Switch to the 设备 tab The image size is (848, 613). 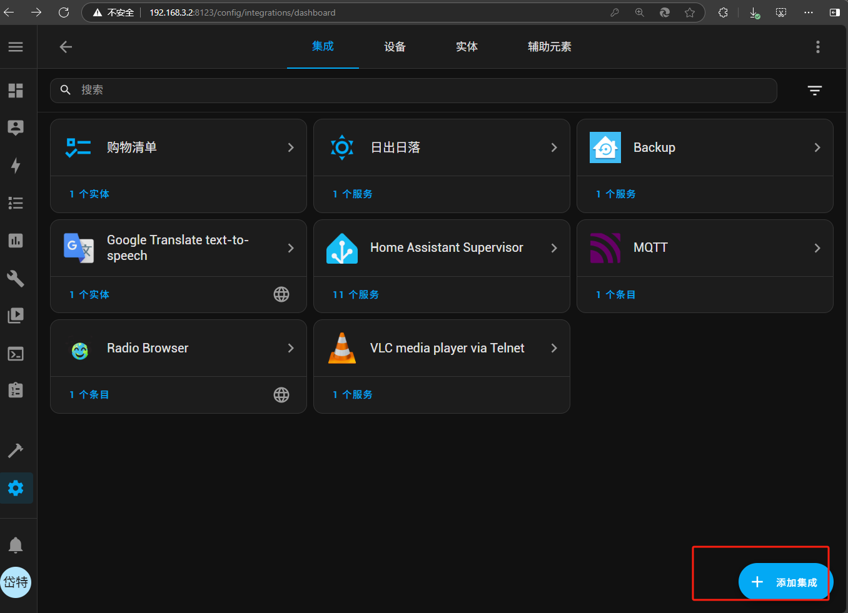(x=395, y=47)
